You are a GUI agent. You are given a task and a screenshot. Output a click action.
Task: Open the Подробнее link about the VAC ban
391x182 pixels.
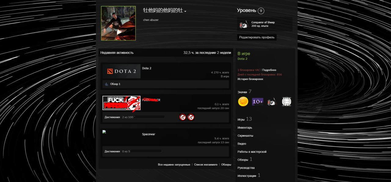[269, 70]
